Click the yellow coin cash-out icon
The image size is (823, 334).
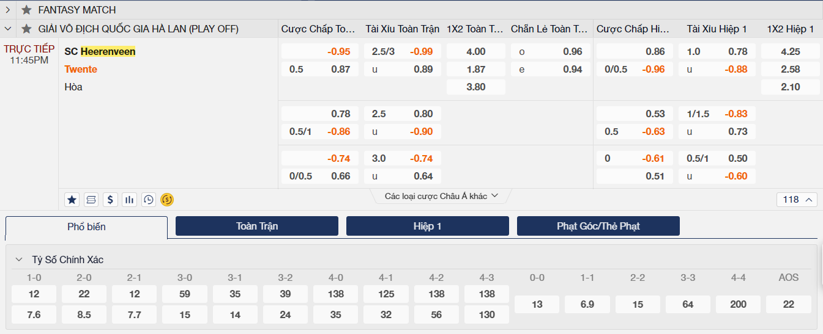(x=167, y=199)
